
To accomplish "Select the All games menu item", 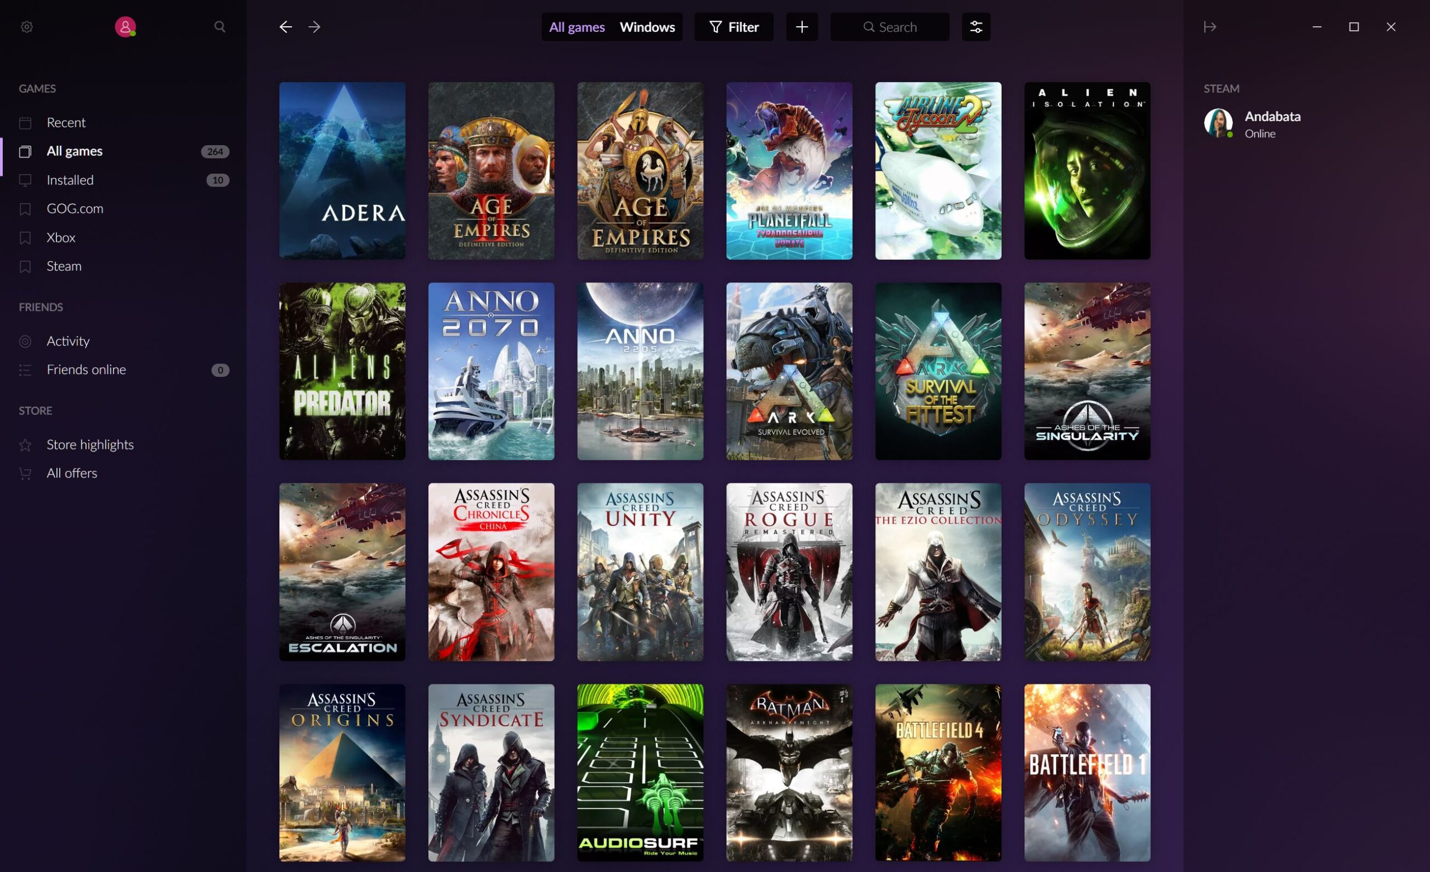I will pos(74,150).
